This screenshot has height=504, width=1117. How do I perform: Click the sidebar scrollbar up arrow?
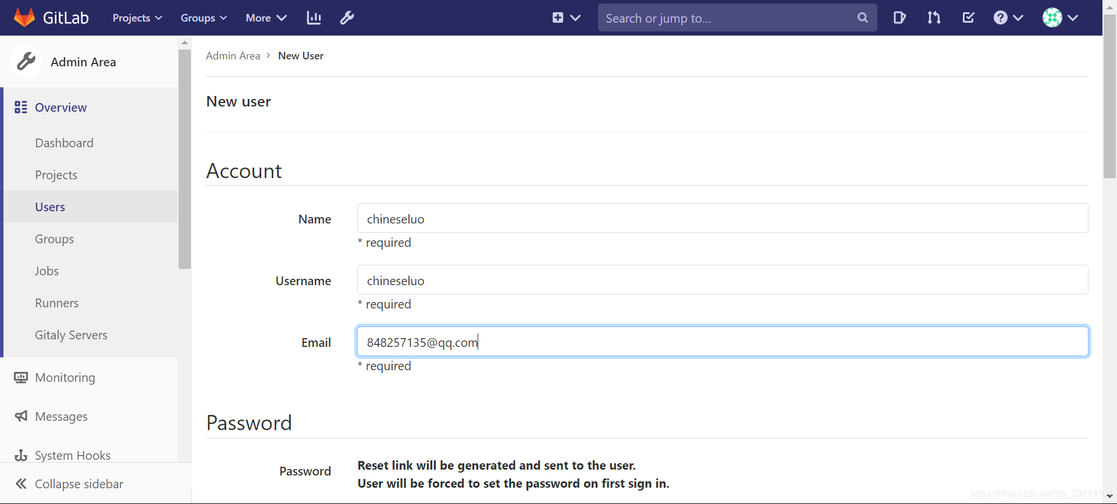(x=184, y=42)
